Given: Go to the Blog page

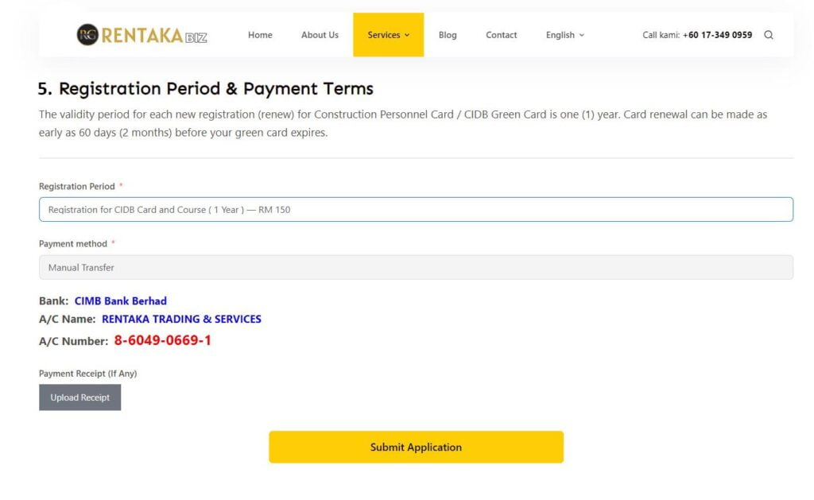Looking at the screenshot, I should [448, 35].
